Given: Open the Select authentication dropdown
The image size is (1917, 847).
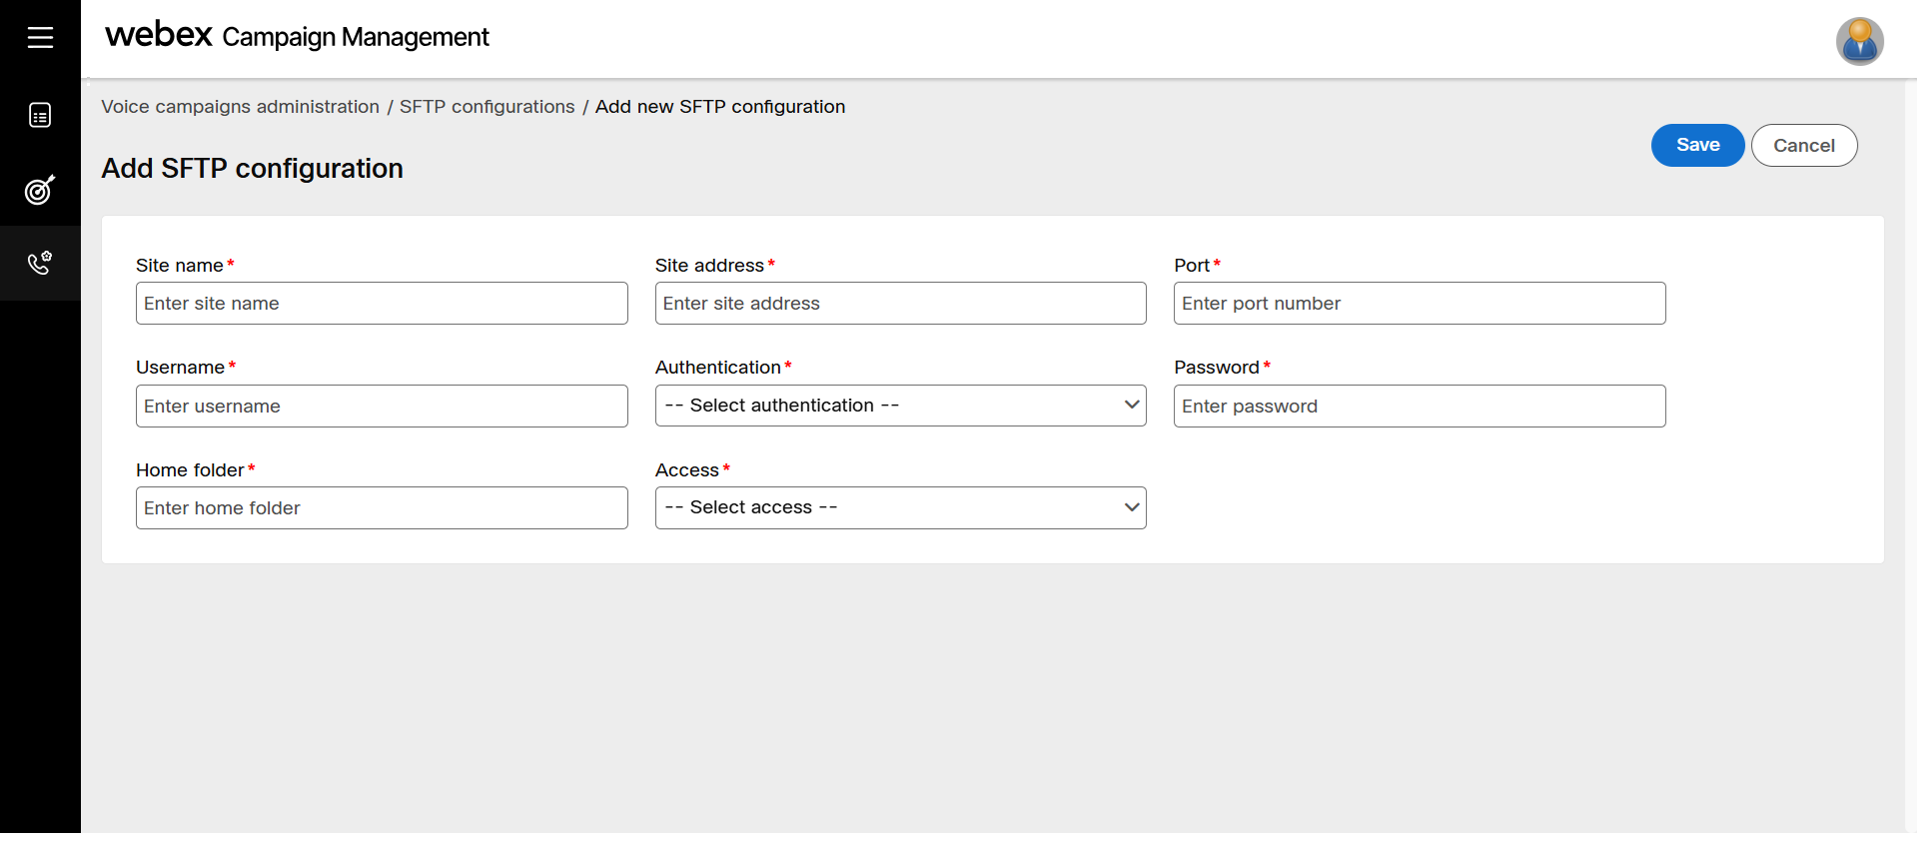Looking at the screenshot, I should 900,406.
